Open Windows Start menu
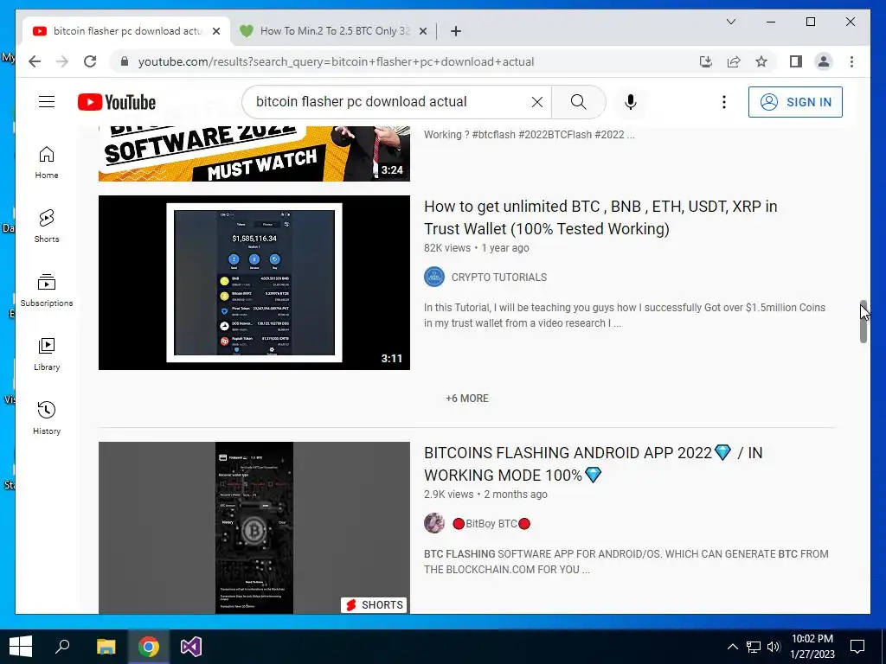 click(x=21, y=647)
